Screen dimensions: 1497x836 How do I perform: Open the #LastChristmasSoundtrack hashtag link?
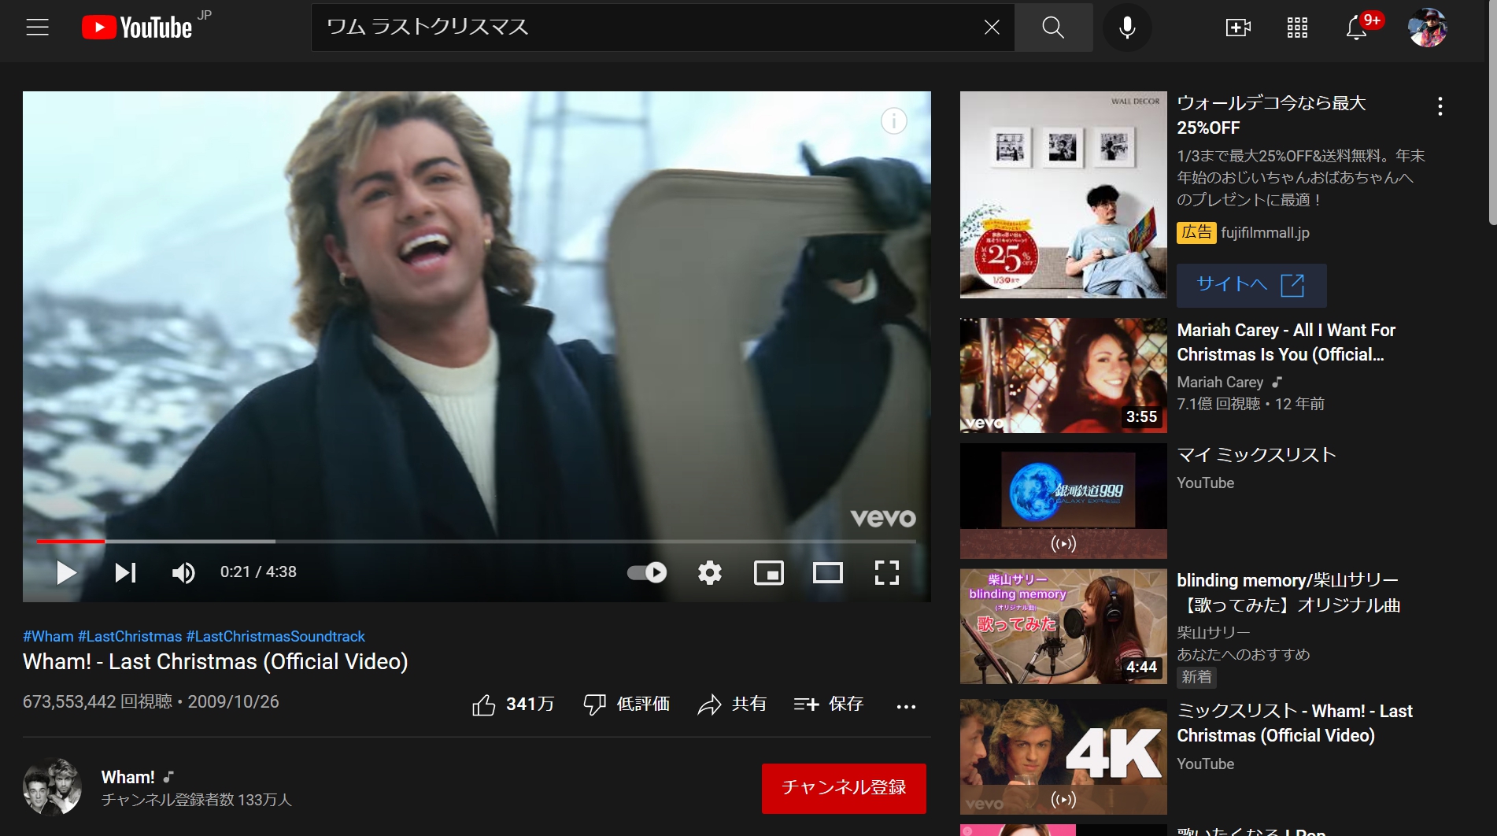point(275,636)
